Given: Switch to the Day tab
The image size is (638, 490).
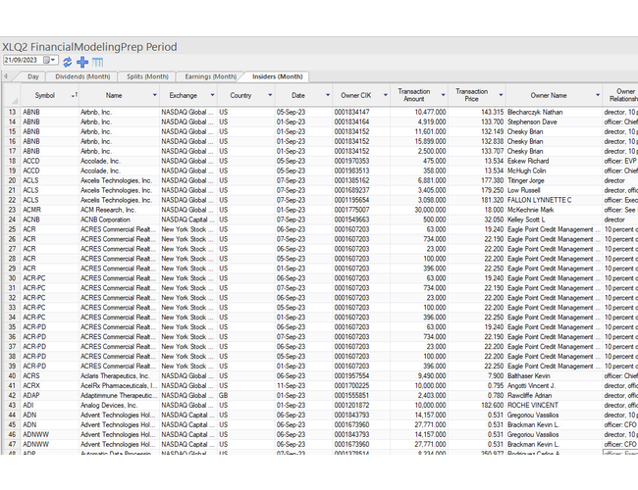Looking at the screenshot, I should click(33, 76).
